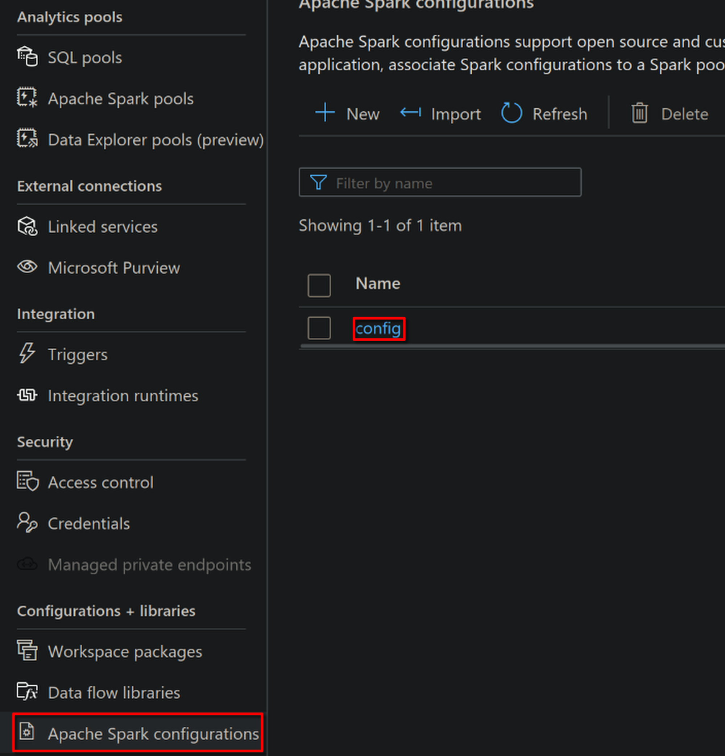Viewport: 725px width, 756px height.
Task: Check the box for the config row
Action: [319, 328]
